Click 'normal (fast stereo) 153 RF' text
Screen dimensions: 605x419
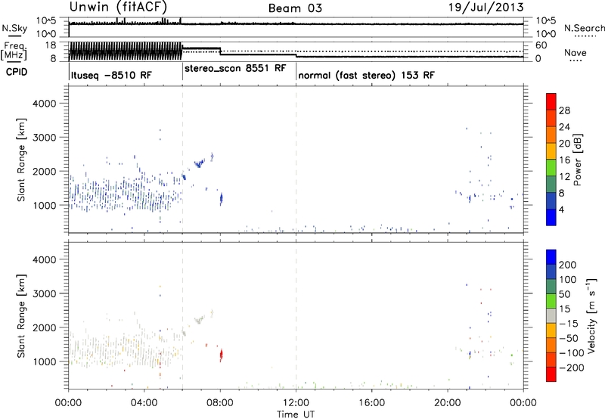366,75
